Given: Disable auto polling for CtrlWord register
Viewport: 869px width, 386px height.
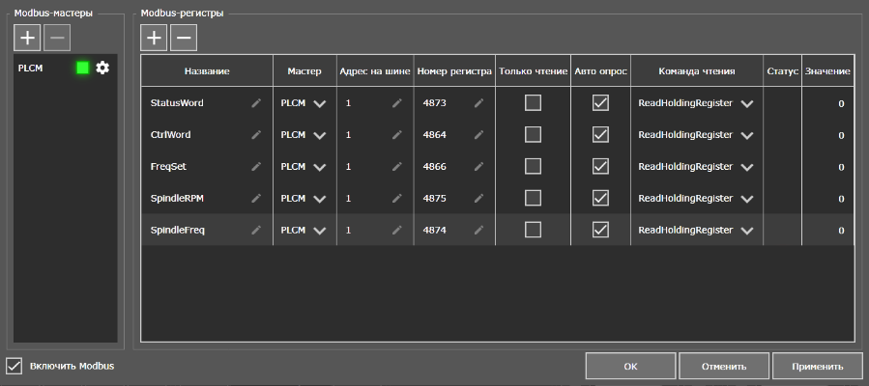Looking at the screenshot, I should click(600, 135).
